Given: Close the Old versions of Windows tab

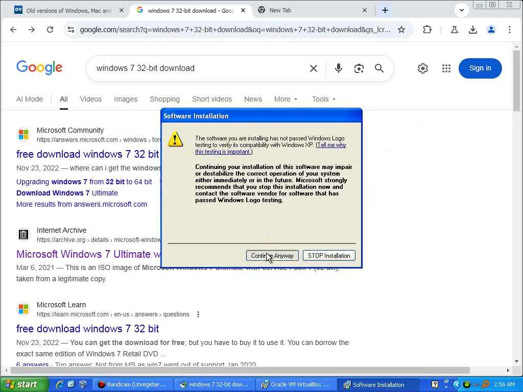Looking at the screenshot, I should point(122,10).
